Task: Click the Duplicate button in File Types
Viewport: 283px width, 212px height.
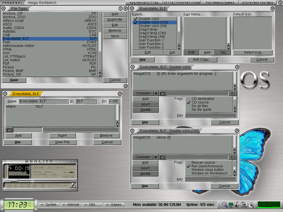Action: click(115, 20)
